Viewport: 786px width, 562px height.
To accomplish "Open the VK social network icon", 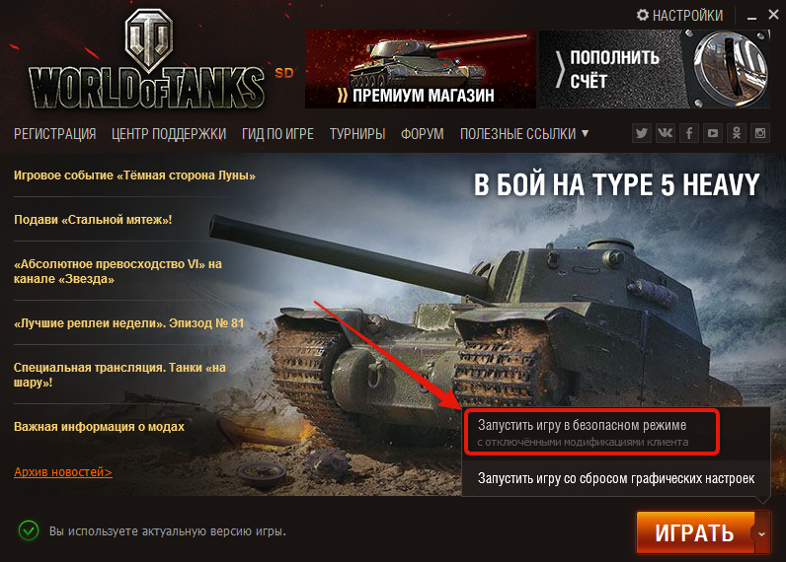I will [x=666, y=133].
